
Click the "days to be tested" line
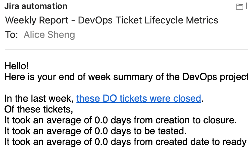[x=95, y=131]
